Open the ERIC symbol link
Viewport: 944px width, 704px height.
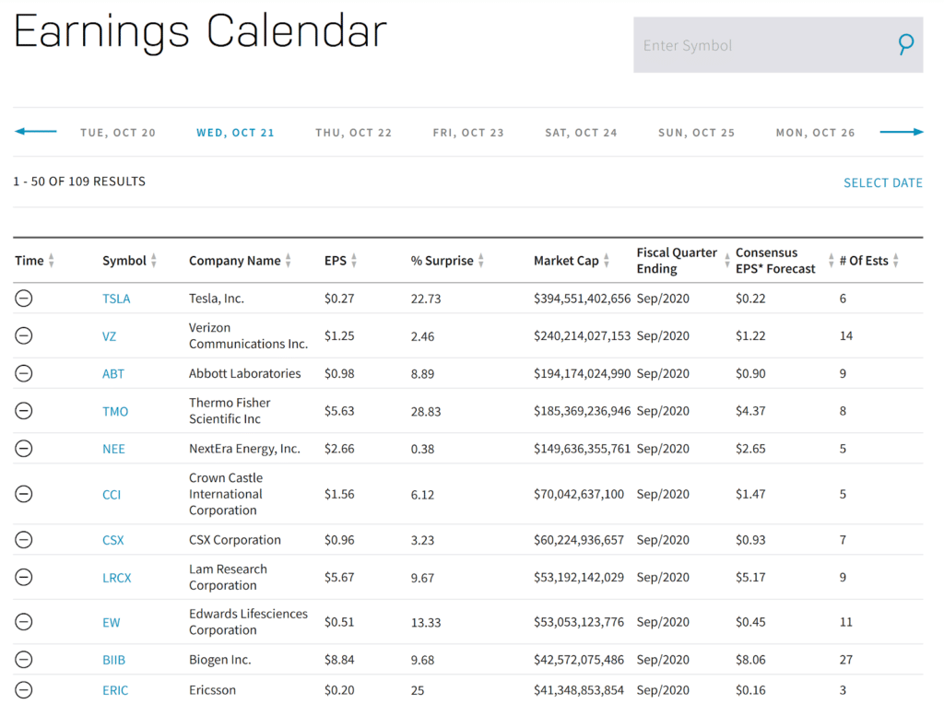pos(115,690)
